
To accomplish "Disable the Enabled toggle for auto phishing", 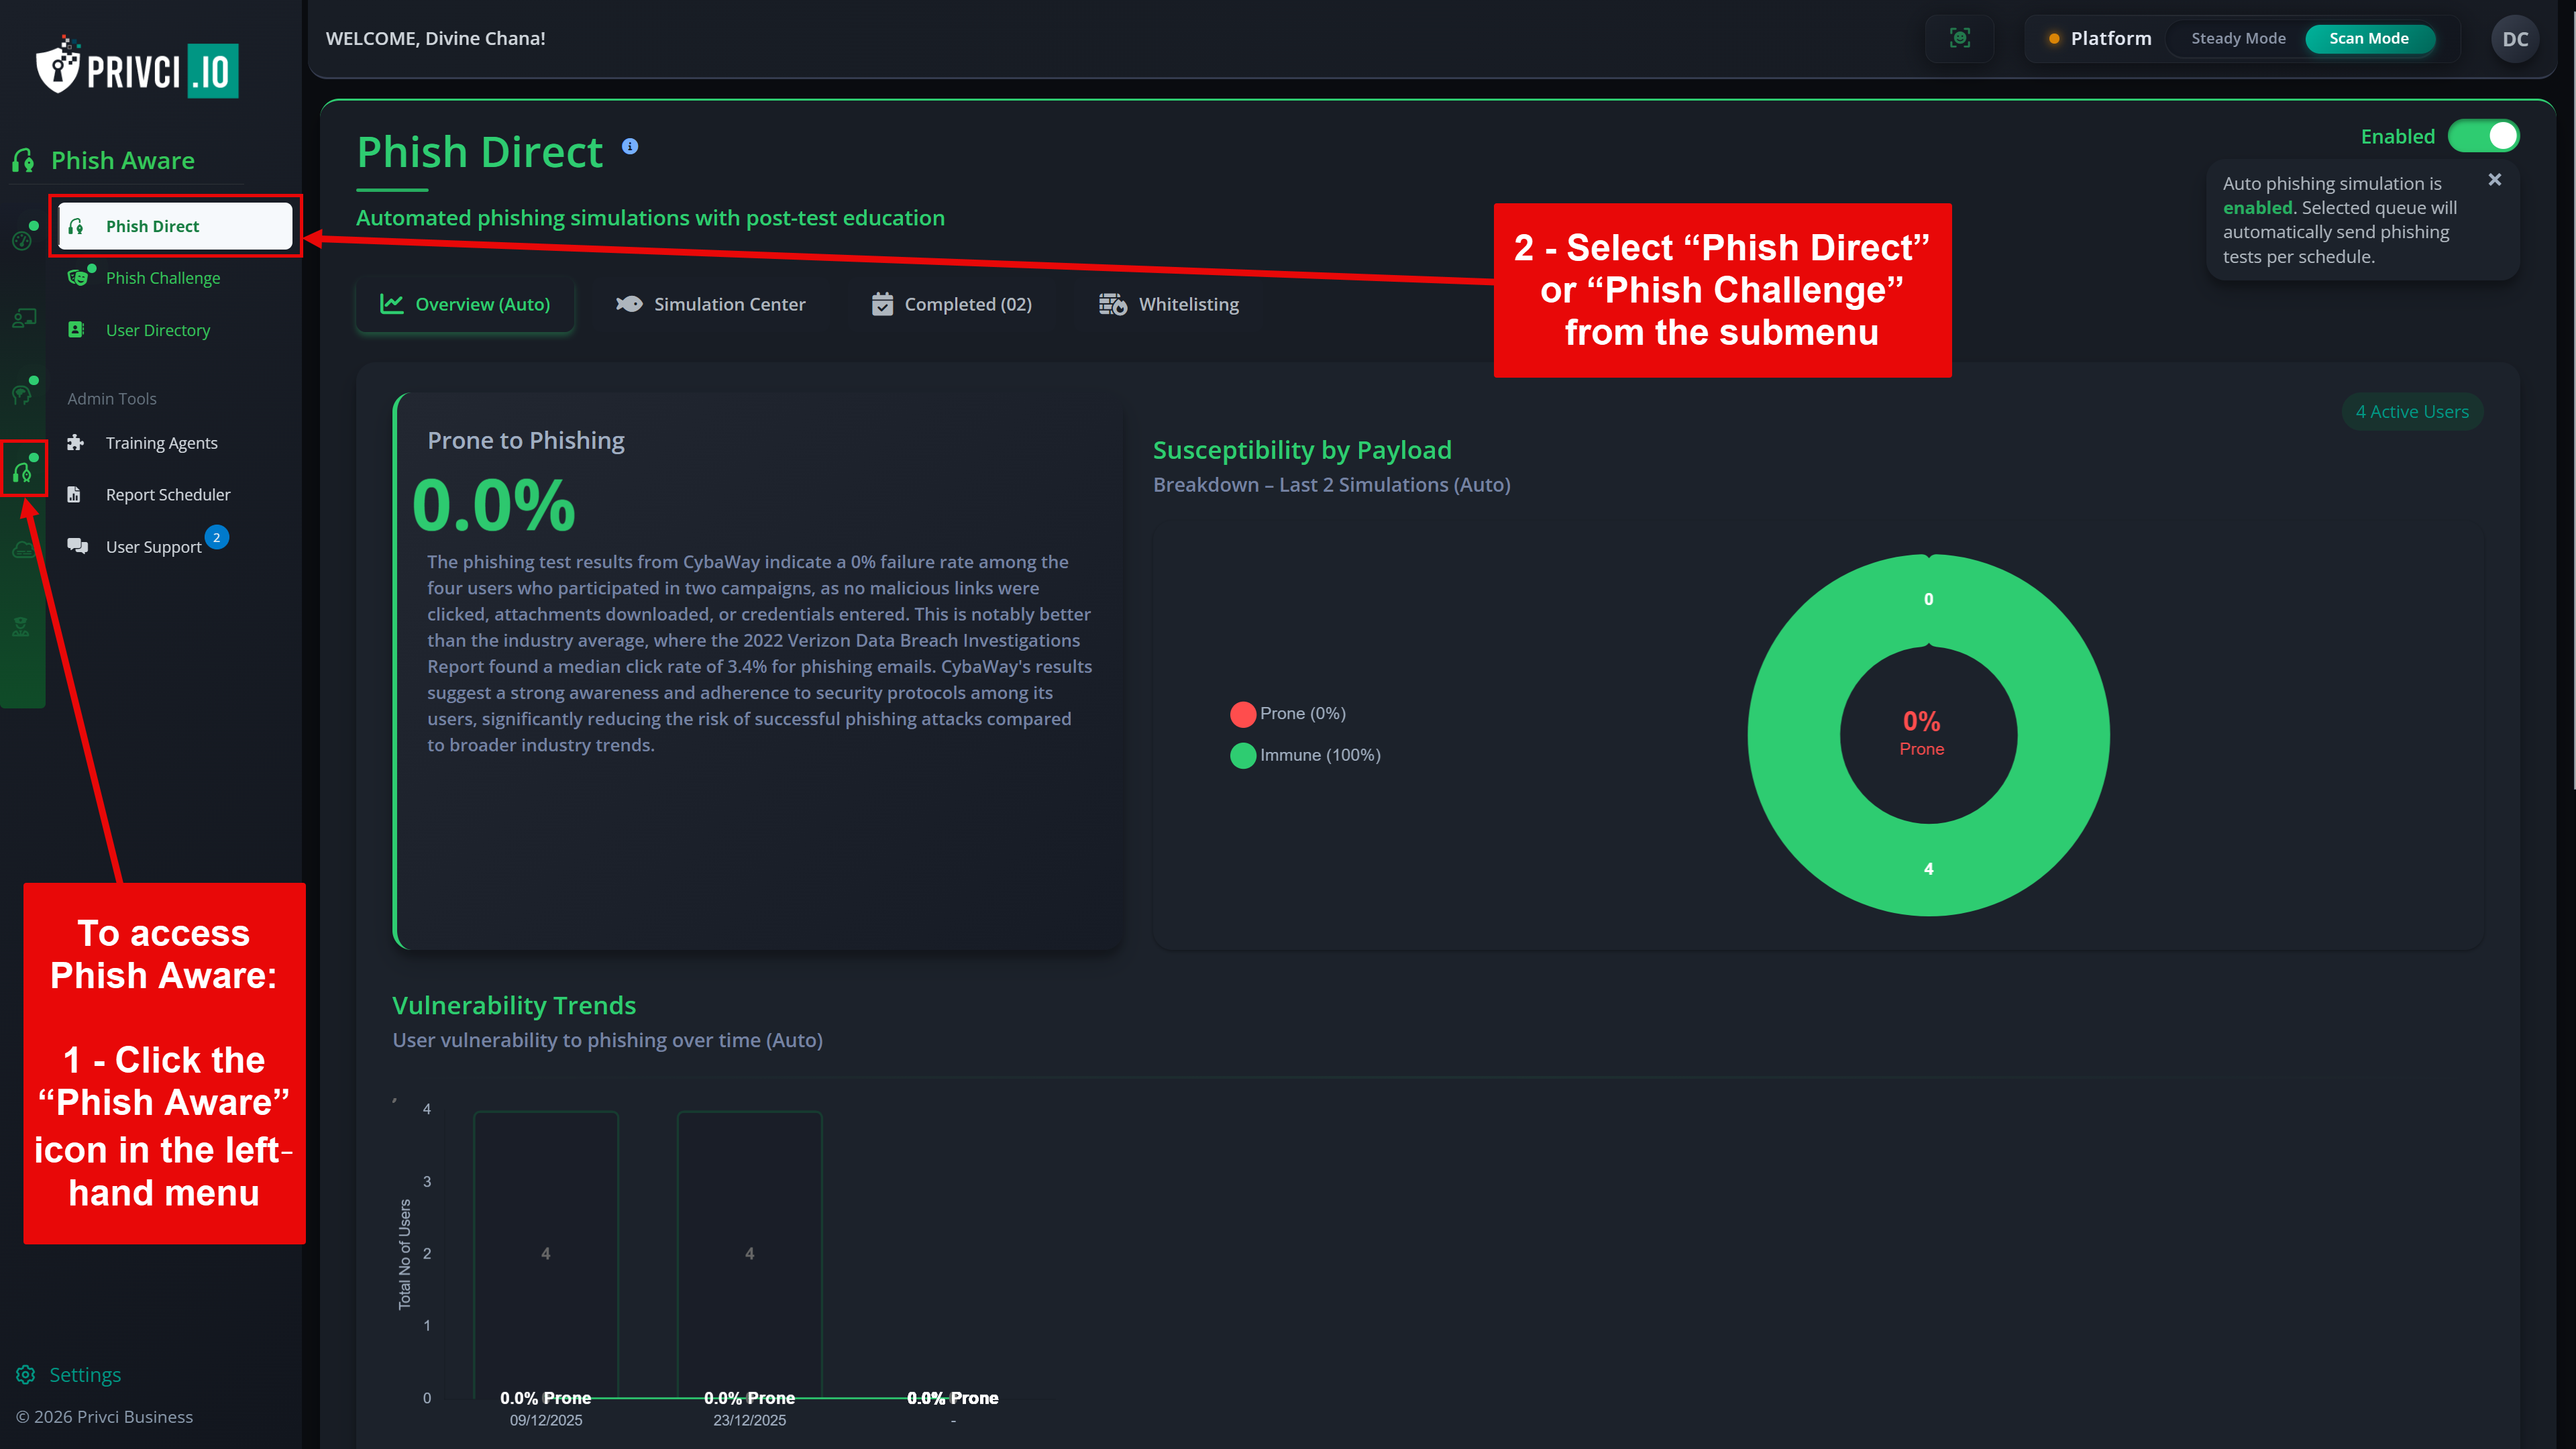I will click(2484, 136).
